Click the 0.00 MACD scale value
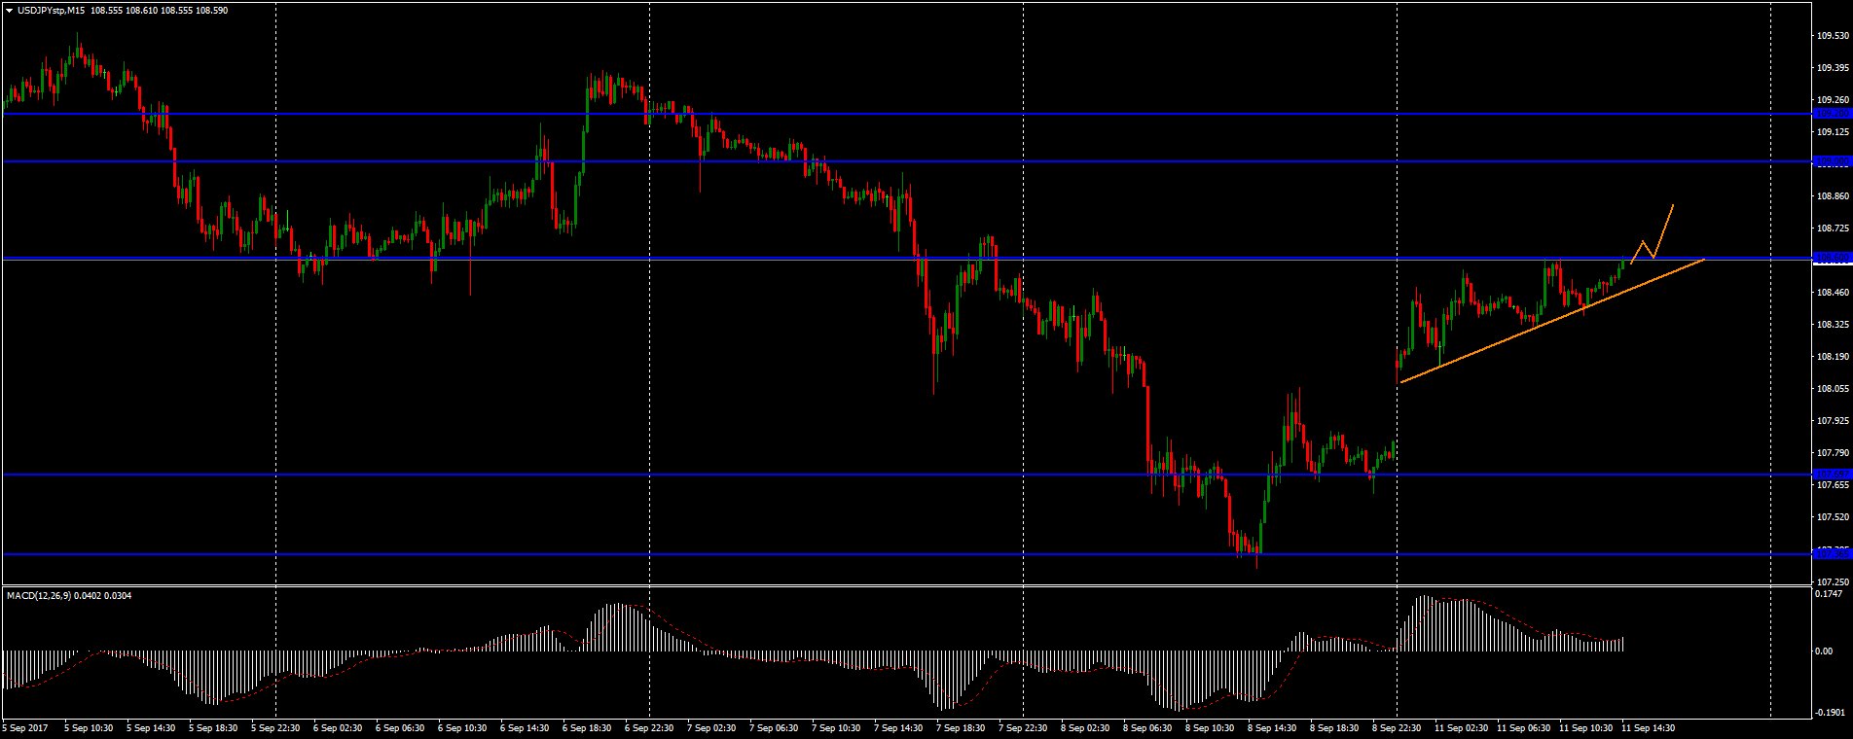The width and height of the screenshot is (1853, 739). pyautogui.click(x=1825, y=651)
